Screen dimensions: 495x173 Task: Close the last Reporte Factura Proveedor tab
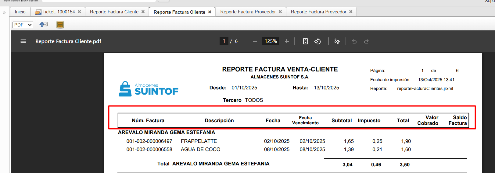[351, 12]
